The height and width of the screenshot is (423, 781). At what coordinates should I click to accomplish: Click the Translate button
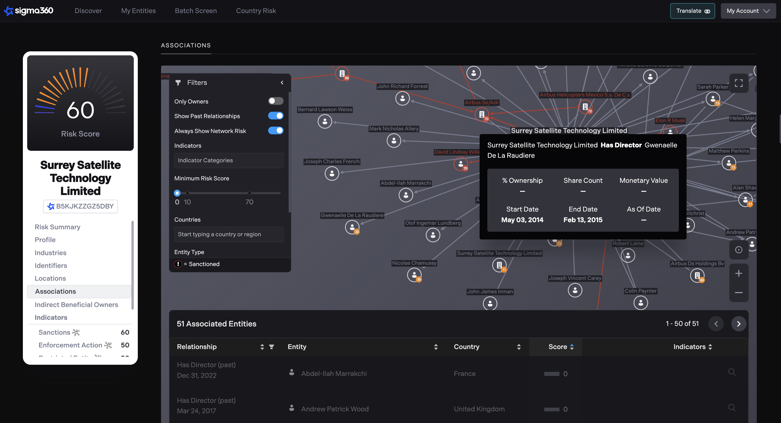692,11
